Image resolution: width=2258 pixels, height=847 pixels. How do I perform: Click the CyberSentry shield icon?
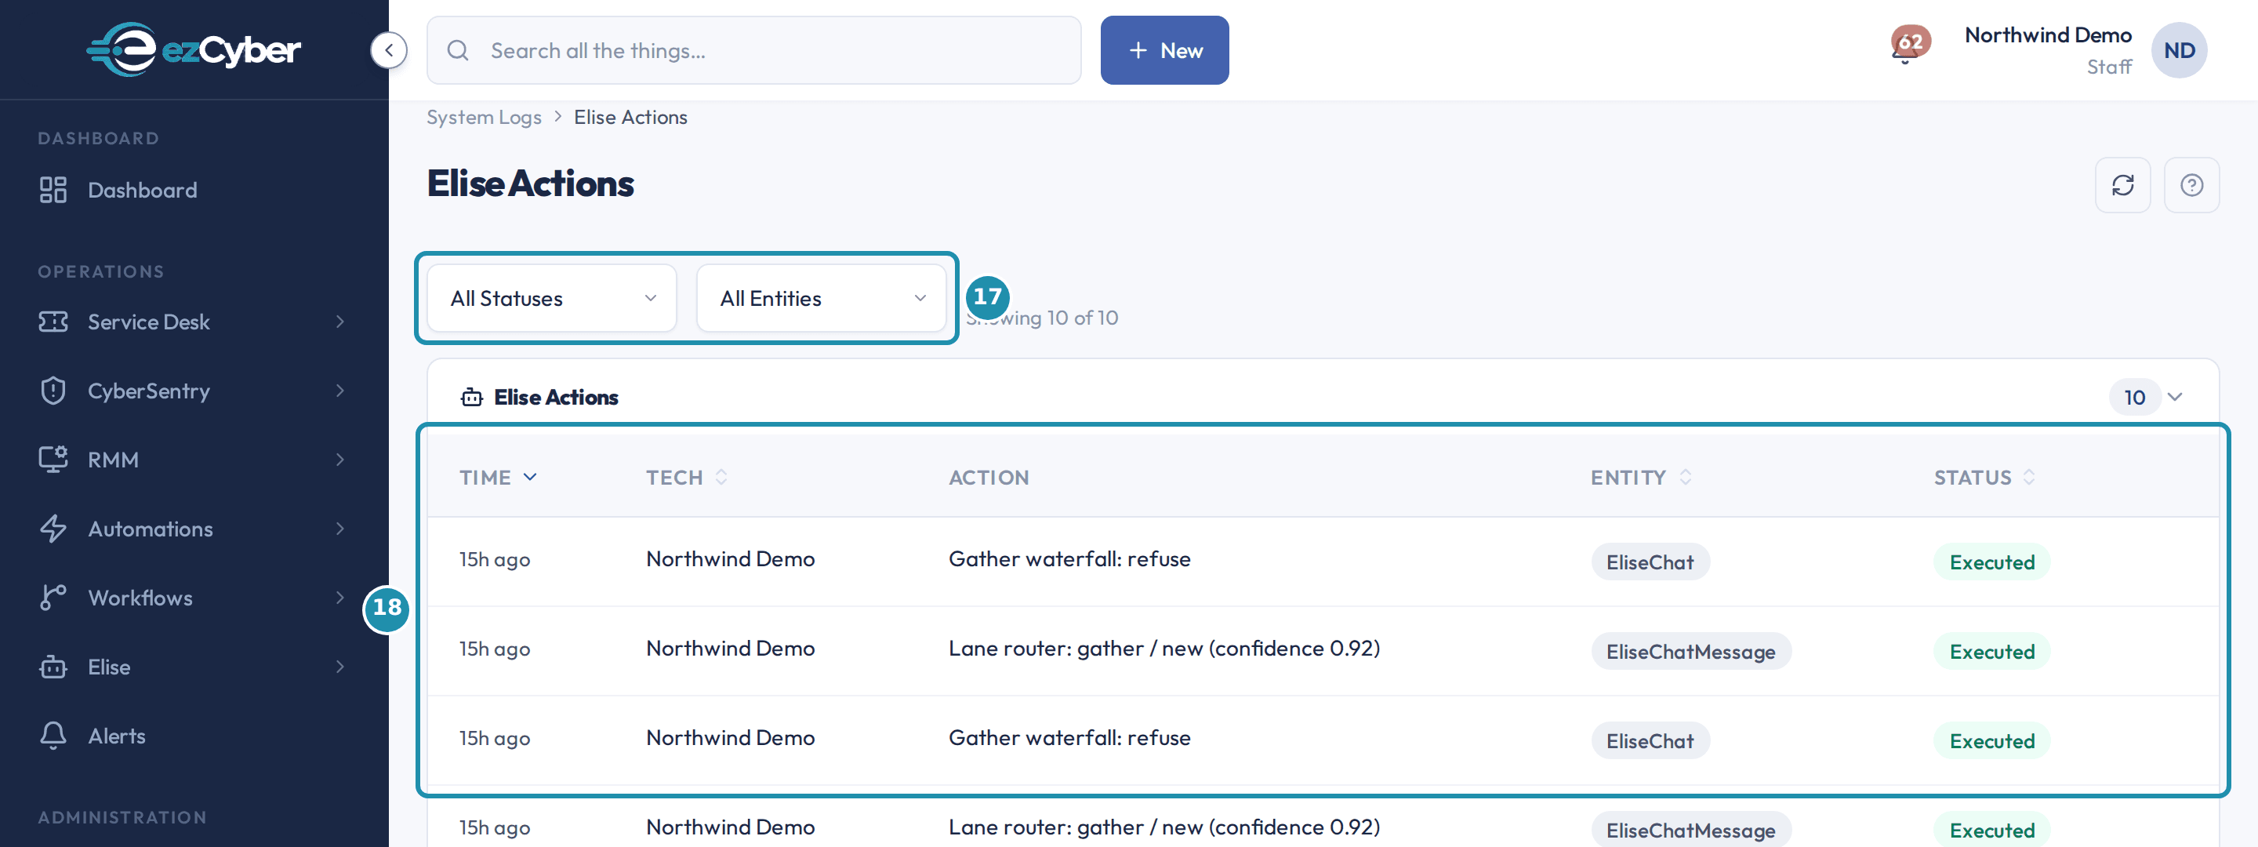tap(53, 391)
